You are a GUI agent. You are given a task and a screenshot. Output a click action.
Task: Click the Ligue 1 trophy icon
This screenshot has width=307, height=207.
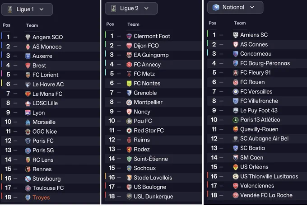pyautogui.click(x=10, y=9)
